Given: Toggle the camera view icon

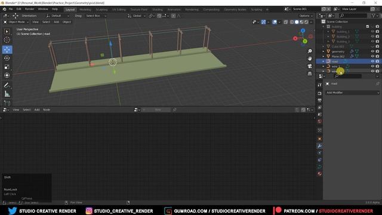Looking at the screenshot, I should [x=310, y=66].
